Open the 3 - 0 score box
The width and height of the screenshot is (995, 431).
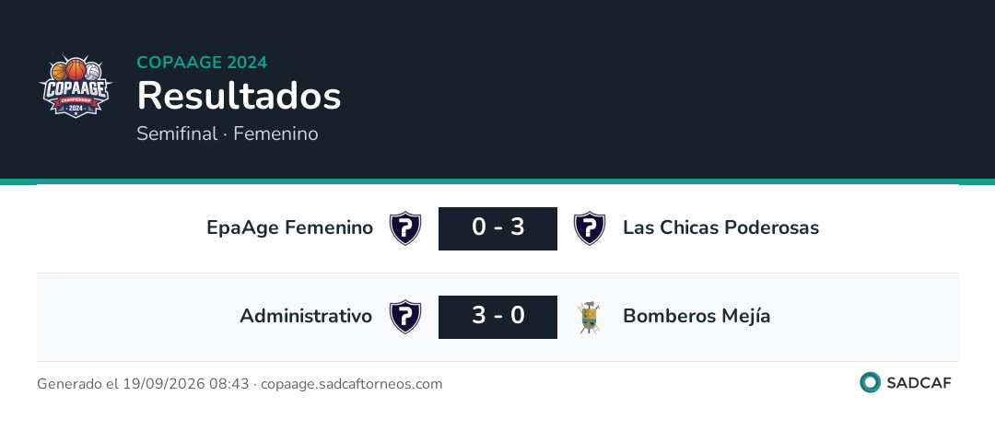[497, 317]
